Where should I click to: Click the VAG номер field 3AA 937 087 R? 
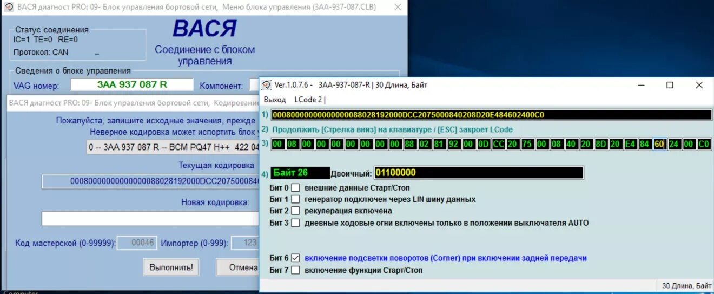[132, 84]
